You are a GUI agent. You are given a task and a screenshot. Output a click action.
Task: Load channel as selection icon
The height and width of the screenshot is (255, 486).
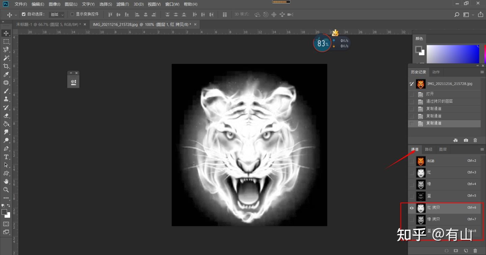(x=447, y=251)
